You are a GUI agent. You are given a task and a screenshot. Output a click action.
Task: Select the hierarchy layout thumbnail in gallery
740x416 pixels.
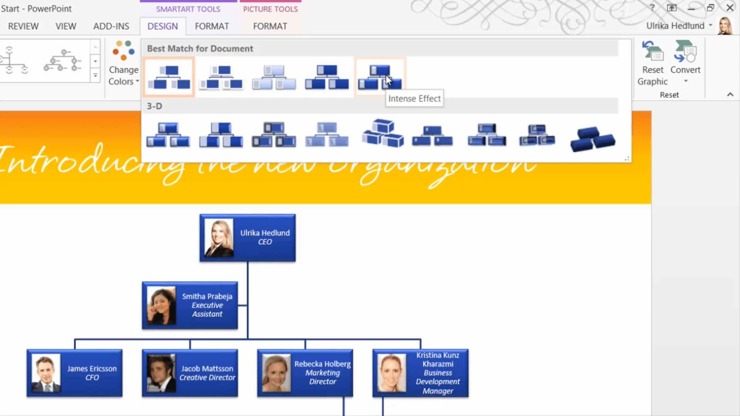tap(63, 61)
